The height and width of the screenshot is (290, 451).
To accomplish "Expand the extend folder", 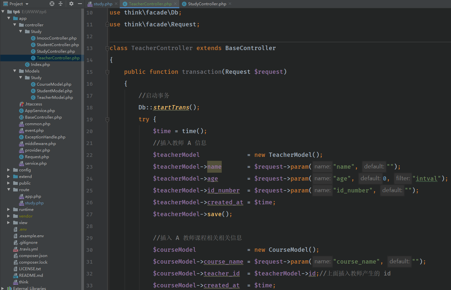I will [9, 177].
